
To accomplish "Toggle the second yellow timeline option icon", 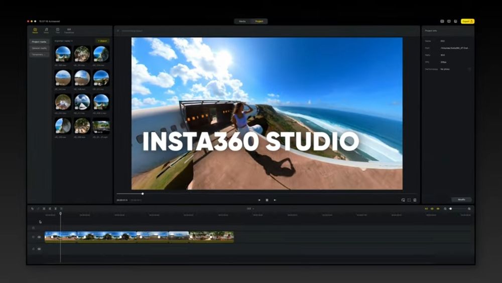I will (432, 209).
